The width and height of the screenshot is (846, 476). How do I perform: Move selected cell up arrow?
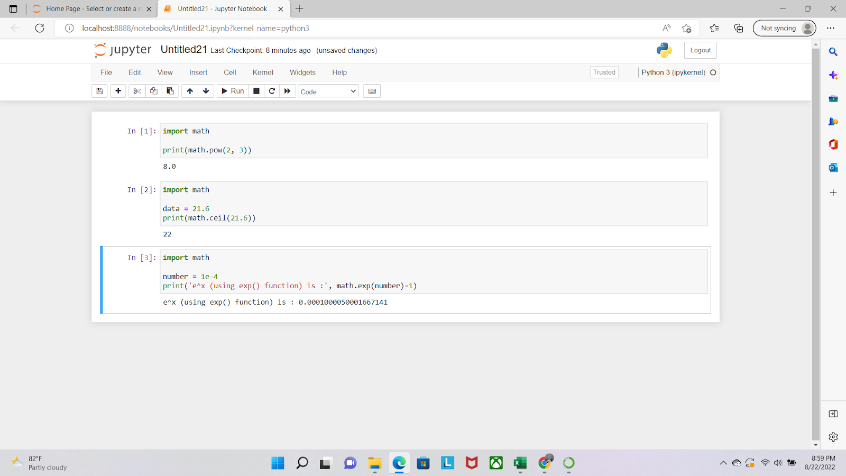190,91
